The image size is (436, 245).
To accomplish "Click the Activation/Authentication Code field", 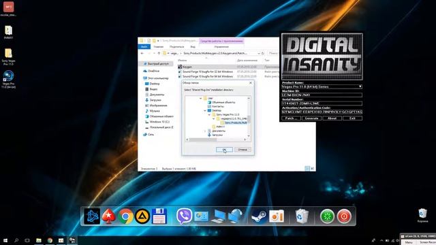I will pos(322,112).
